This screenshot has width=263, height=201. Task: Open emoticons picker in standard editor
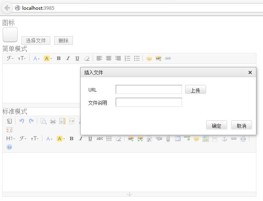(x=196, y=139)
